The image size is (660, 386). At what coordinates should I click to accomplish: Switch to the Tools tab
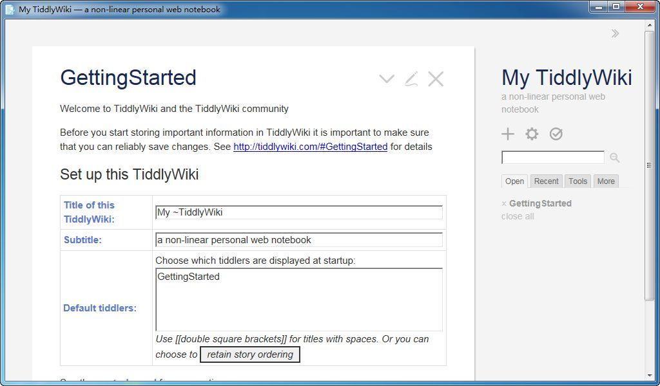tap(577, 181)
